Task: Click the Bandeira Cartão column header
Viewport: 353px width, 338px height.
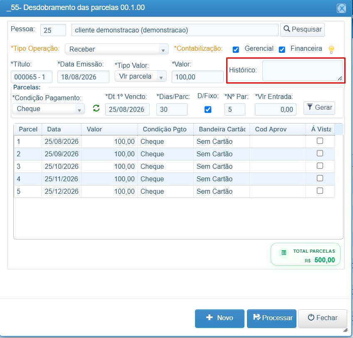Action: pos(222,129)
